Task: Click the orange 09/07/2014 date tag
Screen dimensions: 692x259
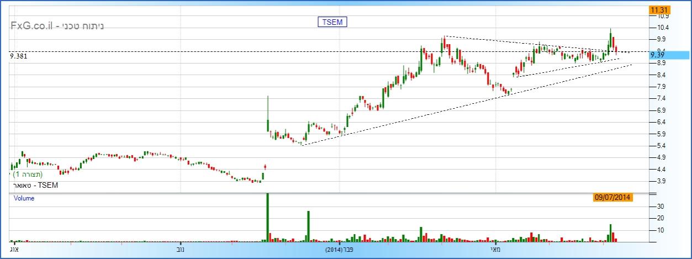Action: (612, 197)
